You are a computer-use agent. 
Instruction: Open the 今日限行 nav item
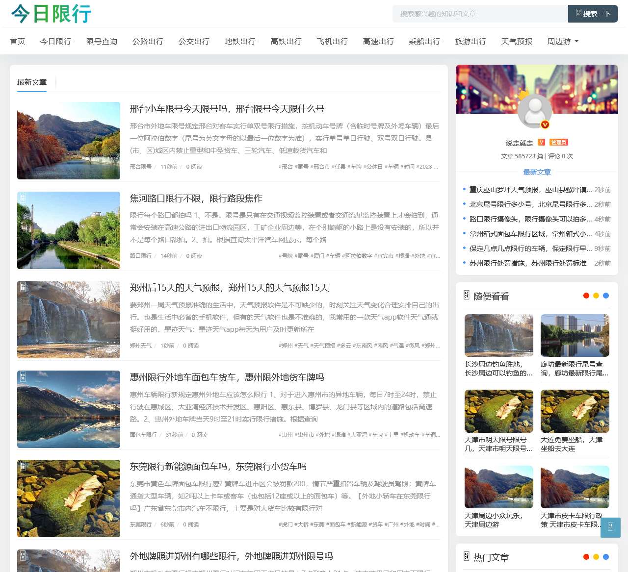click(x=56, y=41)
